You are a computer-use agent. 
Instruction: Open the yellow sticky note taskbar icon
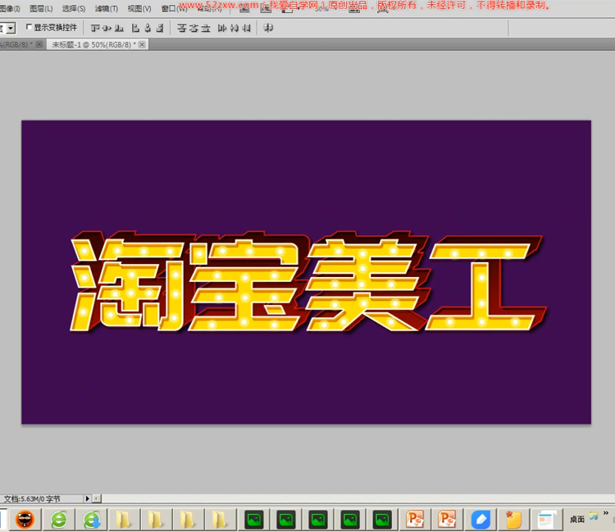[x=513, y=520]
